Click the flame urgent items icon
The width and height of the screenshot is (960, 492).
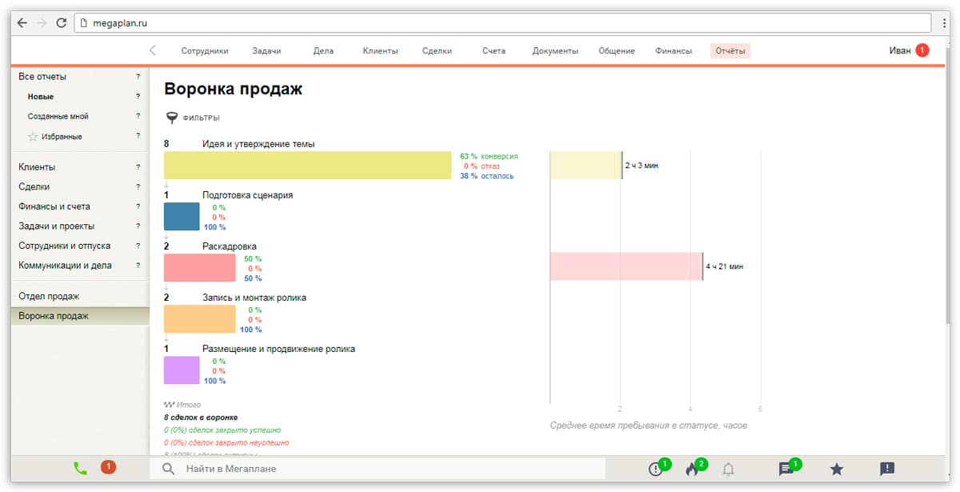point(693,470)
